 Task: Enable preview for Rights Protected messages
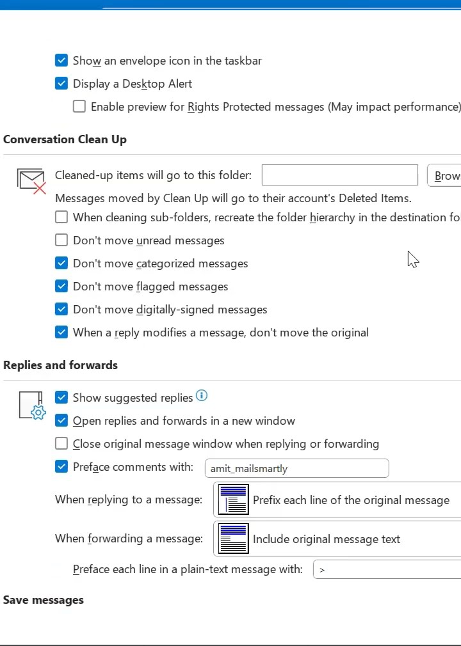[79, 107]
